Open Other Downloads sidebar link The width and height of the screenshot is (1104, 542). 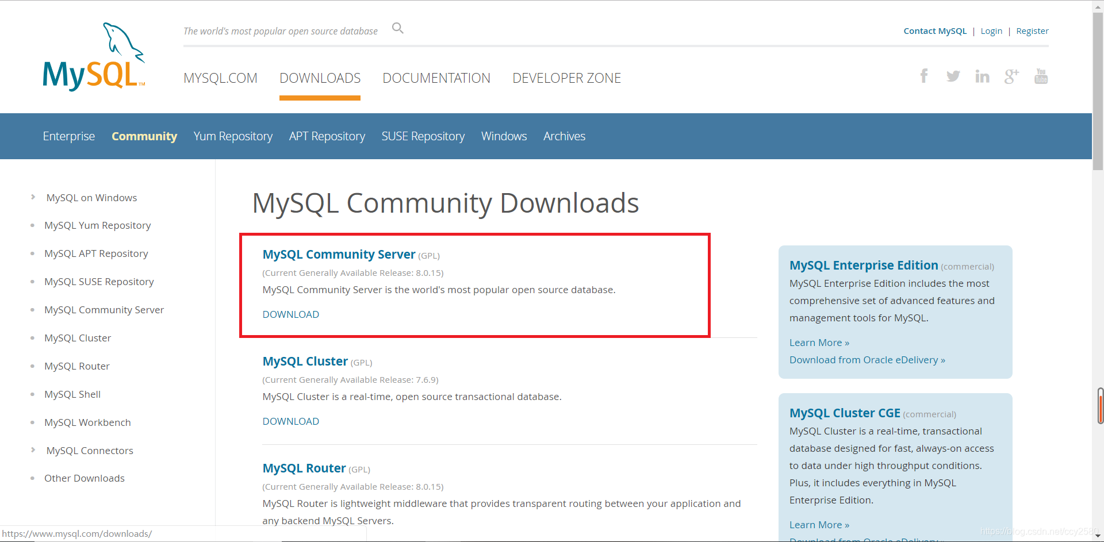tap(85, 478)
